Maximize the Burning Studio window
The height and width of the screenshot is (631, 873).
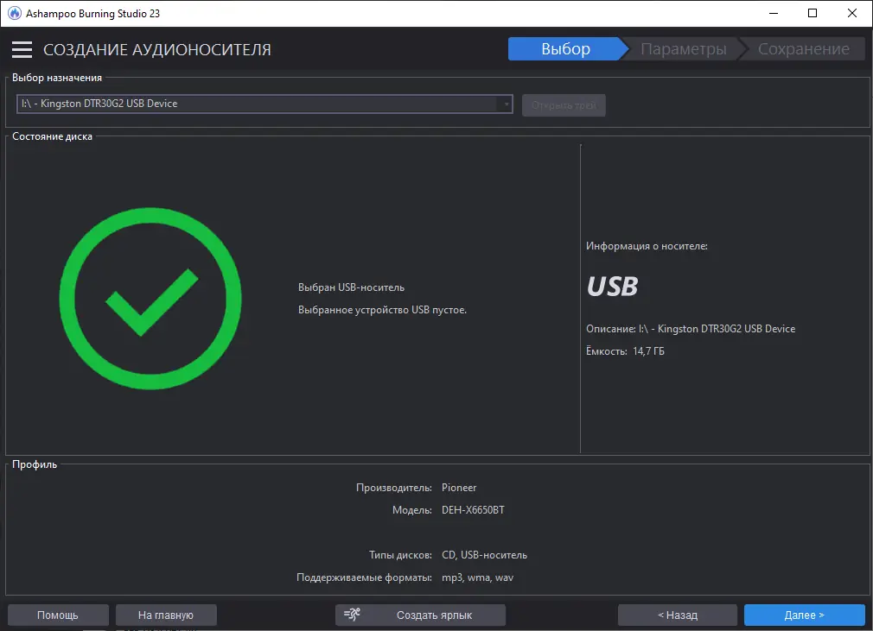click(x=812, y=13)
